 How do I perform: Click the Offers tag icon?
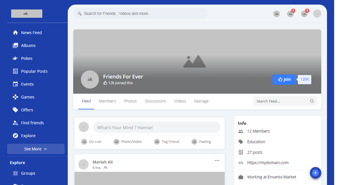pyautogui.click(x=15, y=110)
